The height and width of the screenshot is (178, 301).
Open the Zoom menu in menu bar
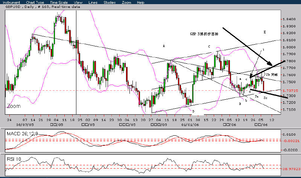[126, 3]
